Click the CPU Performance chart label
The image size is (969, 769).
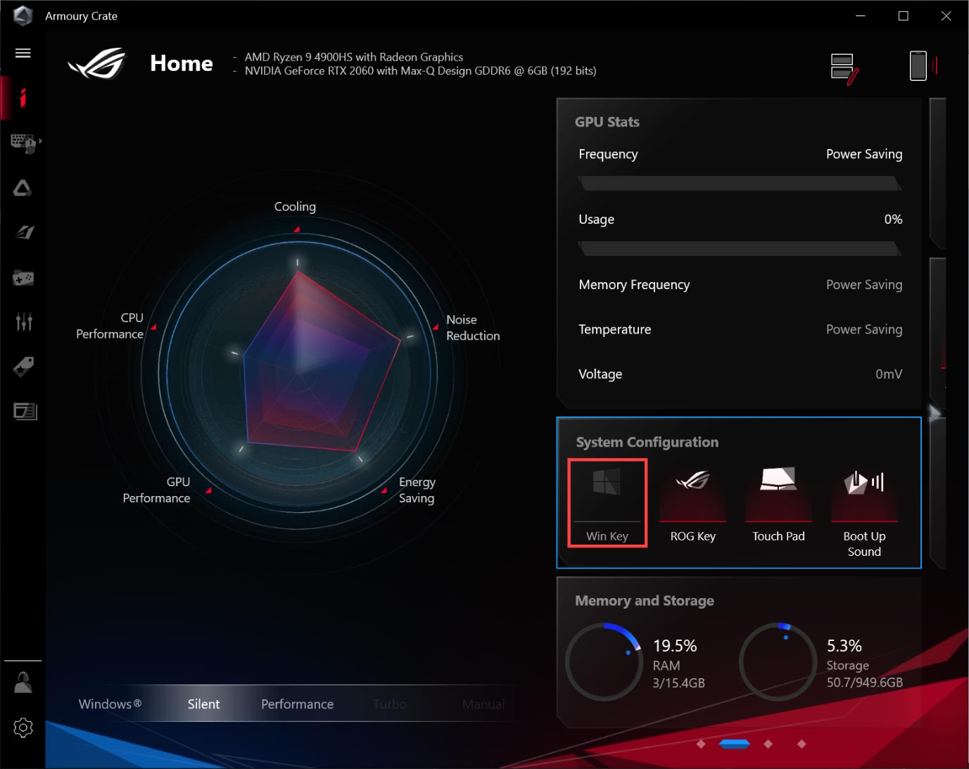110,326
